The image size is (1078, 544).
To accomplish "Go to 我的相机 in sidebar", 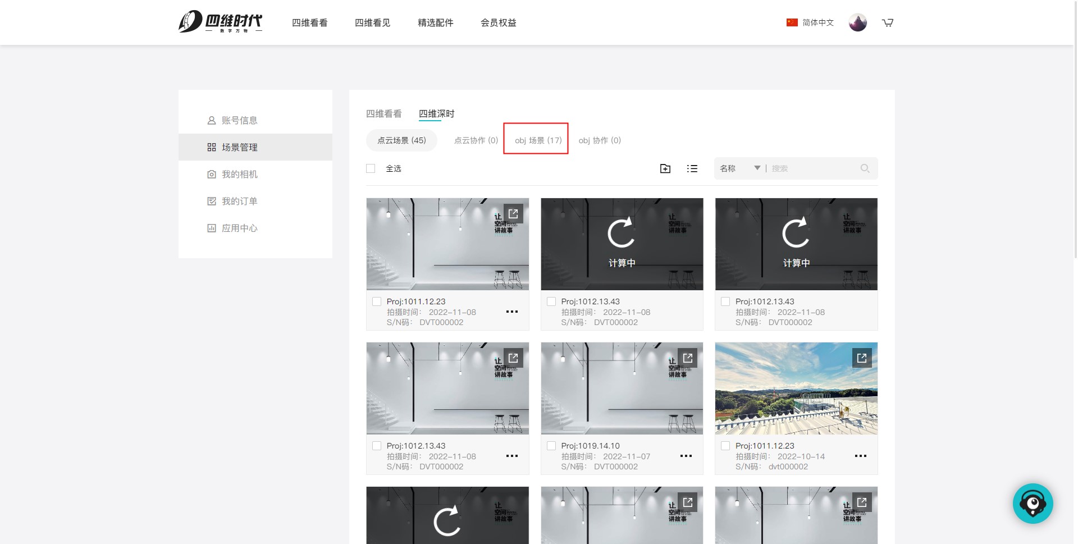I will pyautogui.click(x=239, y=174).
